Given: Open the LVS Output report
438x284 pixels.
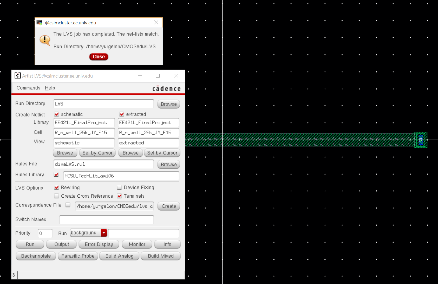Looking at the screenshot, I should coord(62,244).
